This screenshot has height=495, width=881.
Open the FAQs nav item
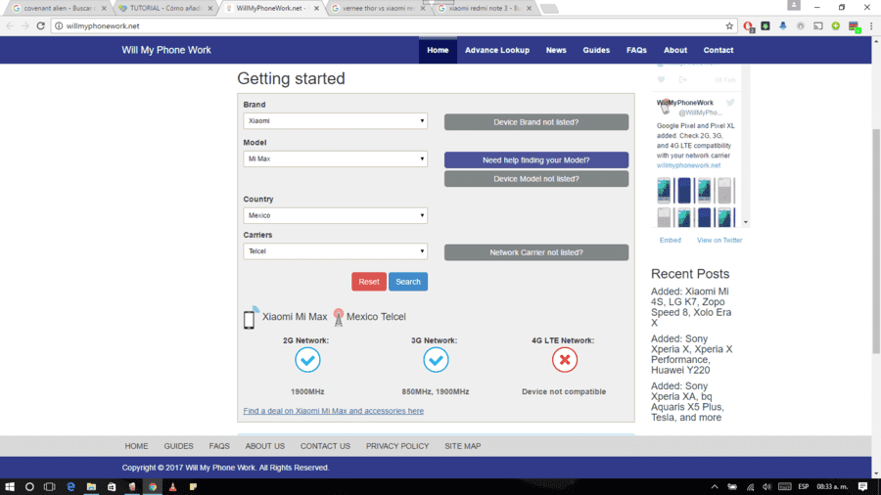pyautogui.click(x=636, y=50)
